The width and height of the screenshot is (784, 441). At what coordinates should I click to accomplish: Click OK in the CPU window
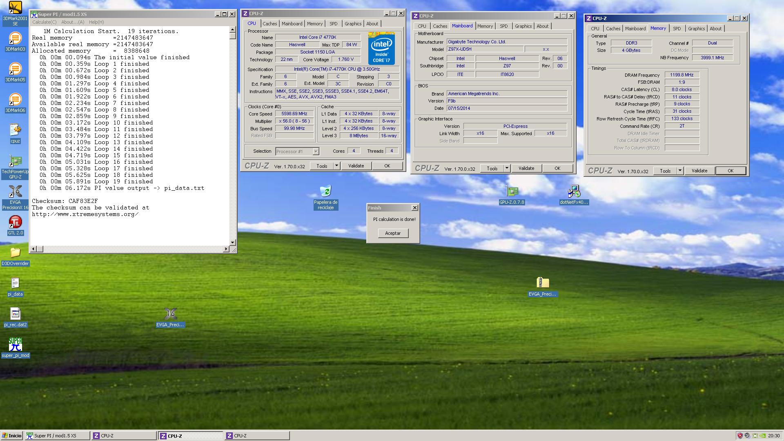click(387, 166)
